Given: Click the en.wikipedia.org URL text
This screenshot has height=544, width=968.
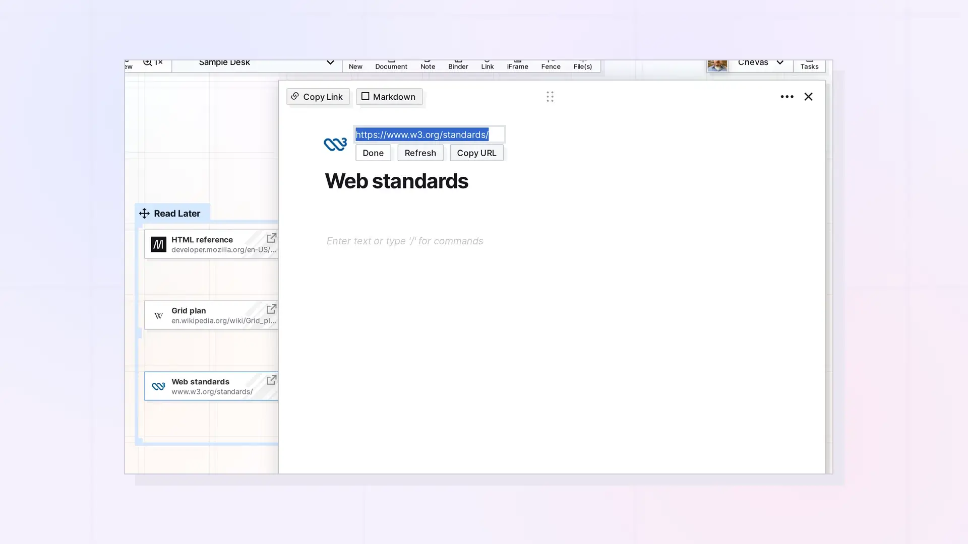Looking at the screenshot, I should (x=223, y=321).
